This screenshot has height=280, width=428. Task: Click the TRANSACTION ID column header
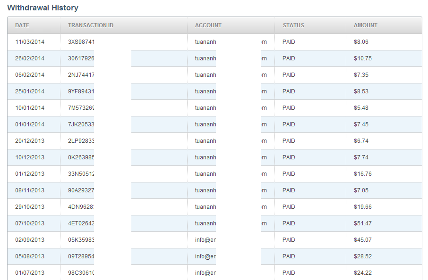point(91,25)
